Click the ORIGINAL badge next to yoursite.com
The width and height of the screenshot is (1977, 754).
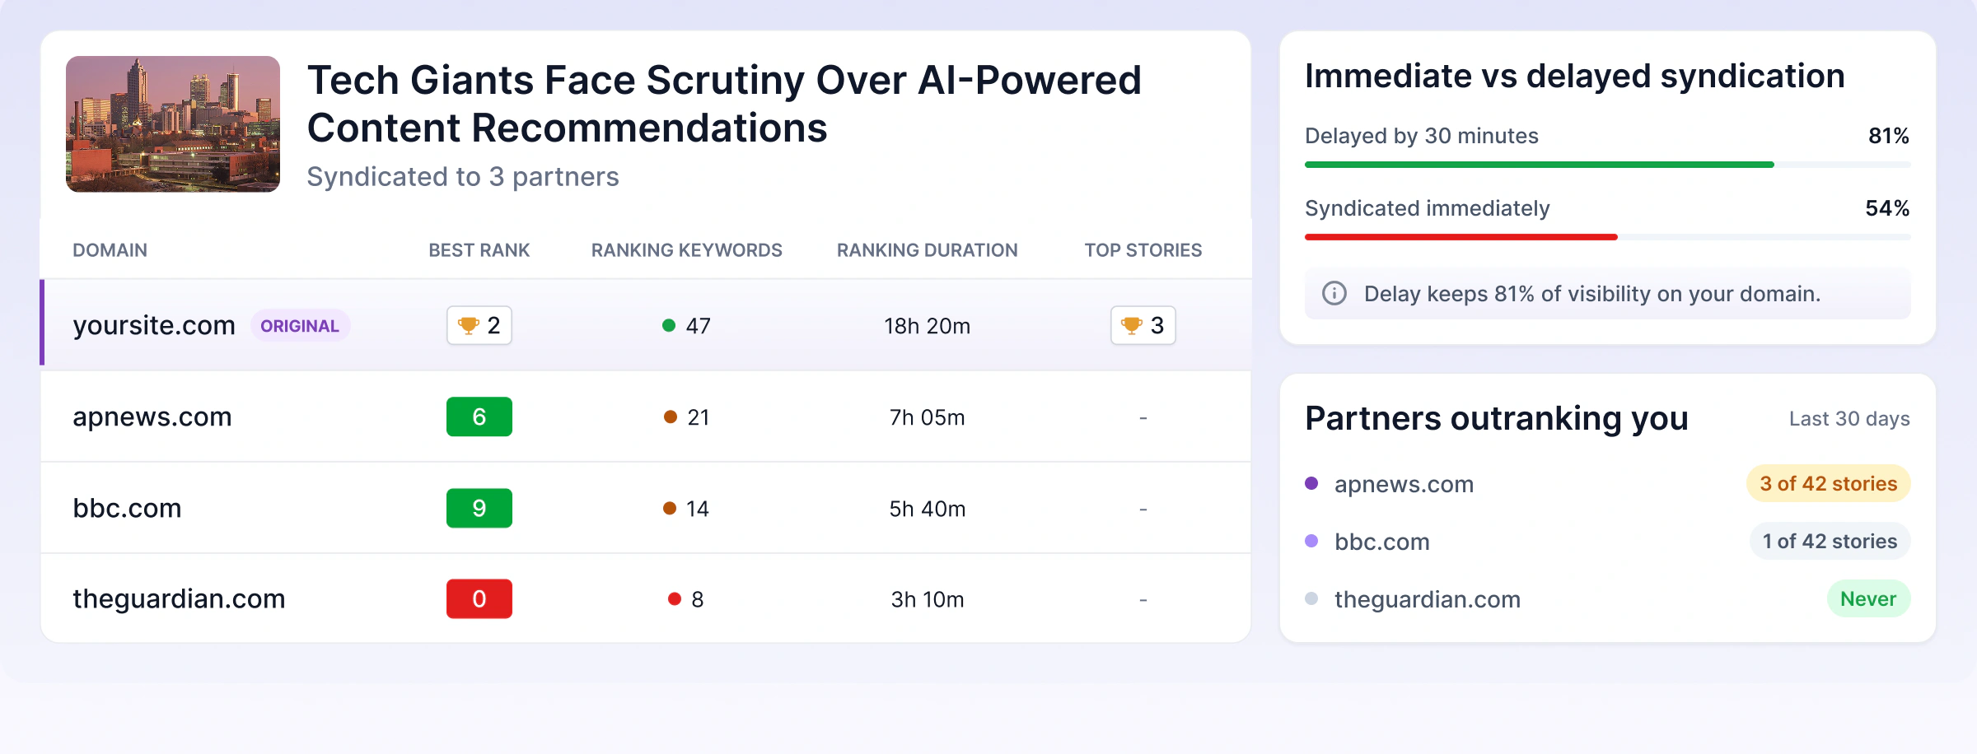(300, 325)
